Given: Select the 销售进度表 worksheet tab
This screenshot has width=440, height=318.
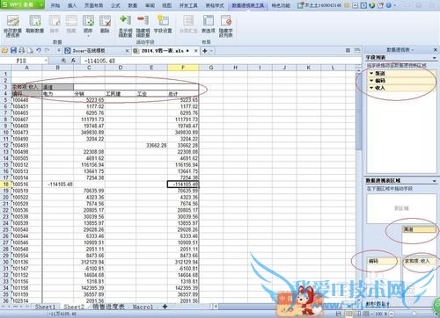Looking at the screenshot, I should (x=108, y=307).
